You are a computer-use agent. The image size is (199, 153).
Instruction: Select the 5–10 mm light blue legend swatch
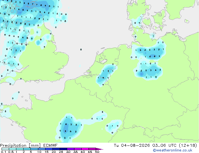point(34,149)
